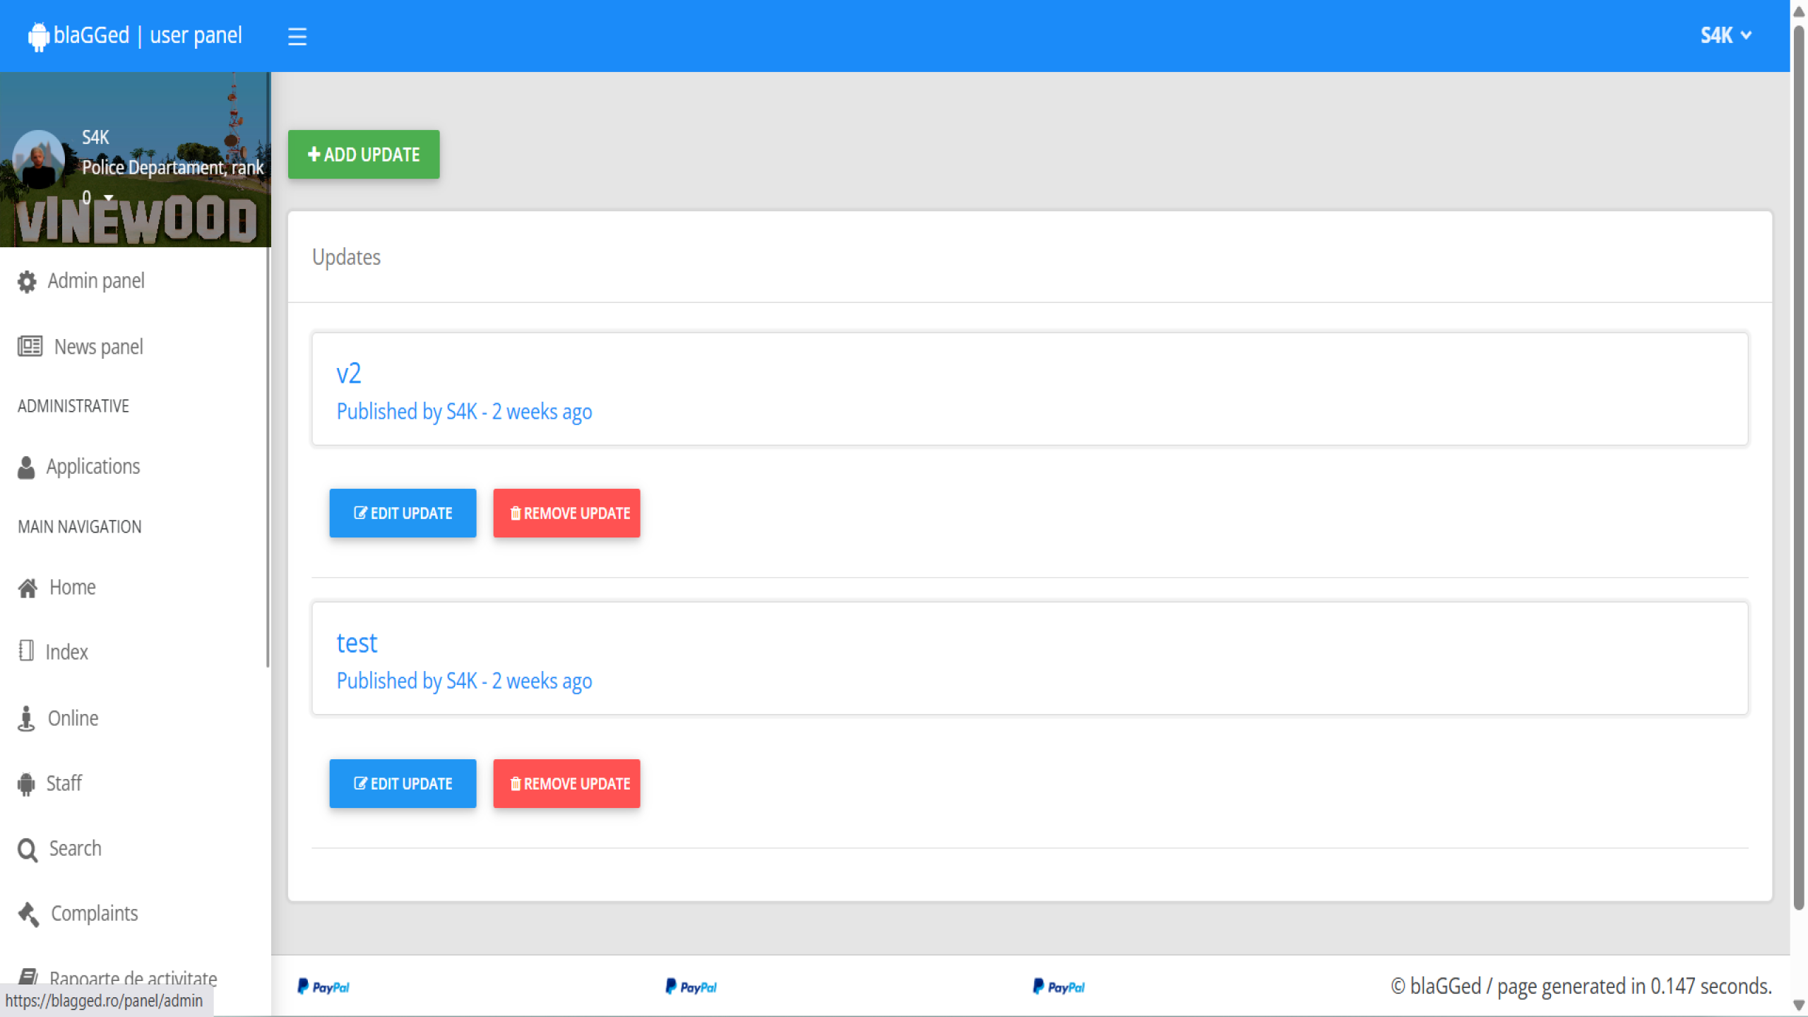Expand the profile rank dropdown arrow

[109, 198]
